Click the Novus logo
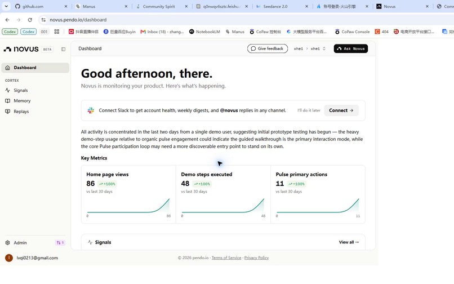Screen dimensions: 454x284 tap(21, 49)
